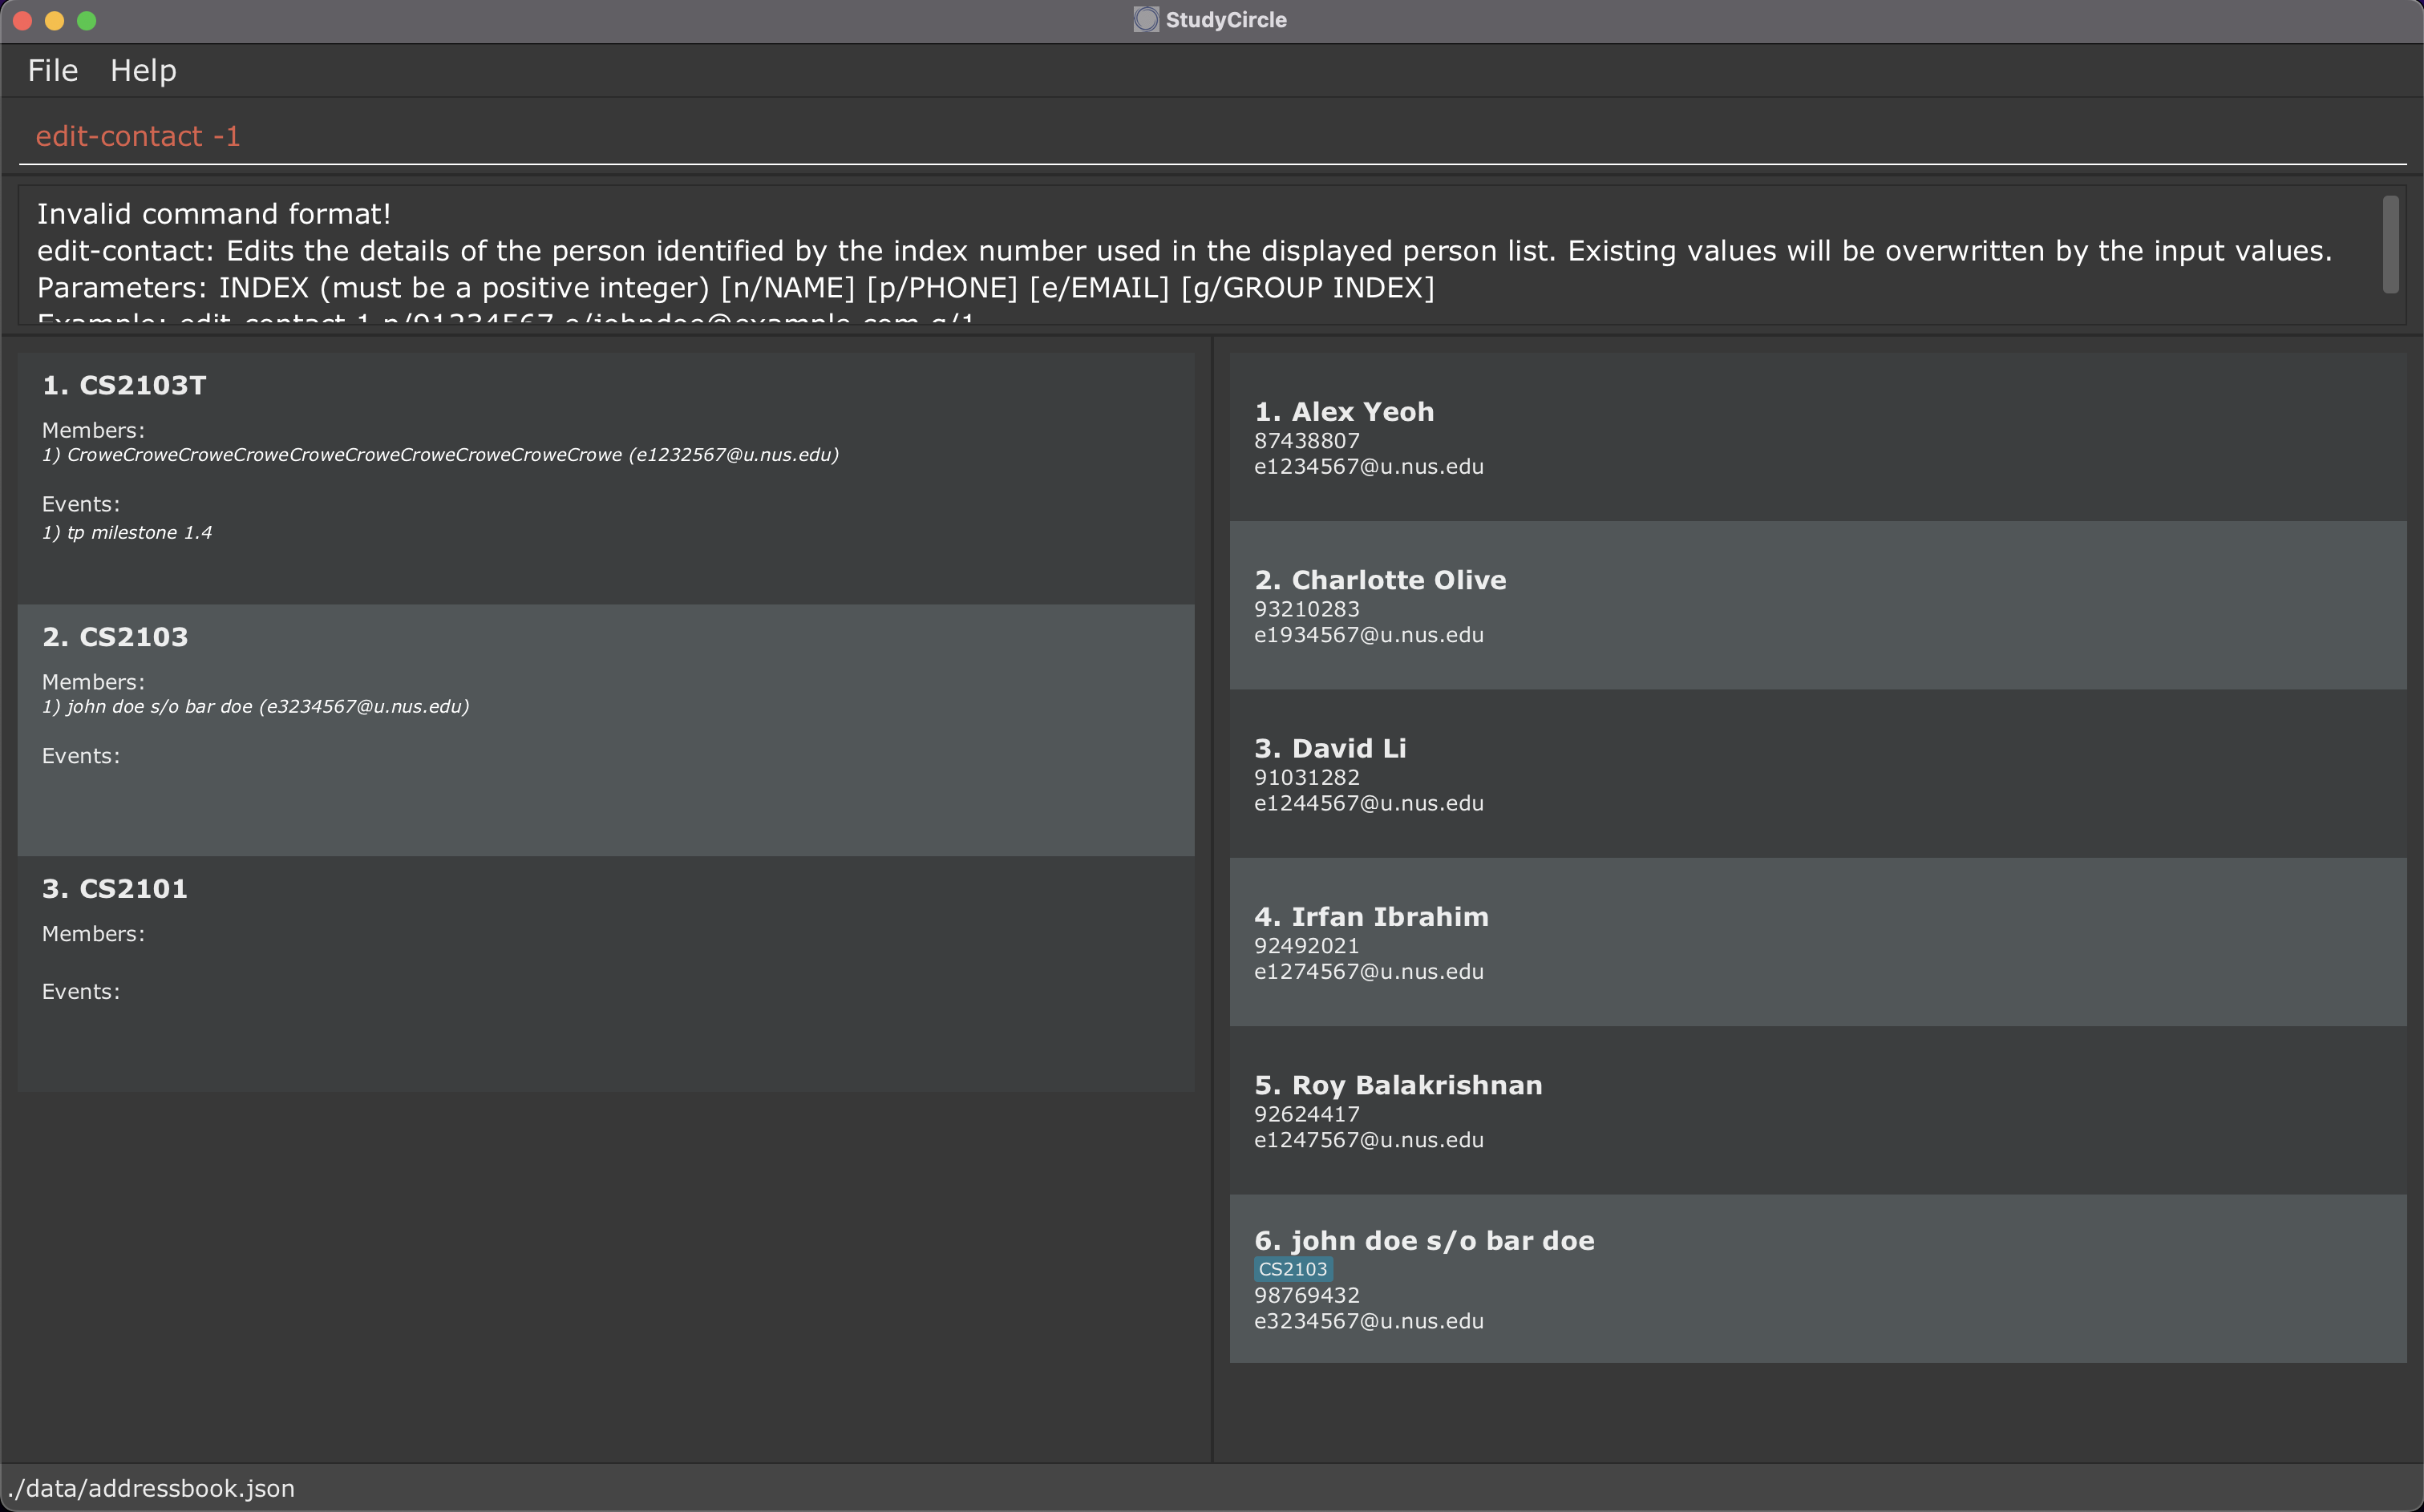Click the Invalid command format message

[x=214, y=214]
